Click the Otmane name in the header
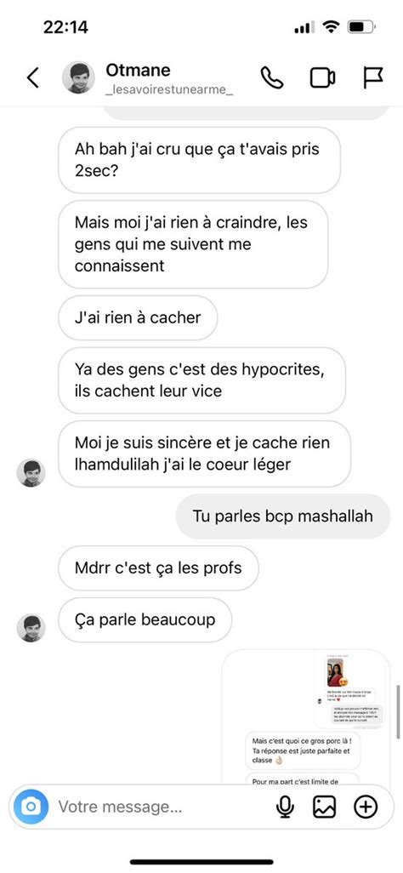 [x=138, y=70]
